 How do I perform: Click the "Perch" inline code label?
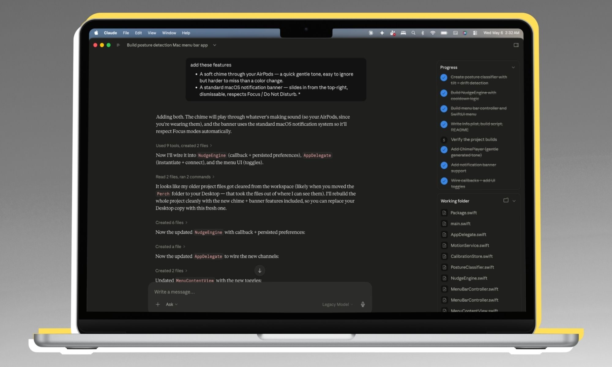(x=163, y=194)
